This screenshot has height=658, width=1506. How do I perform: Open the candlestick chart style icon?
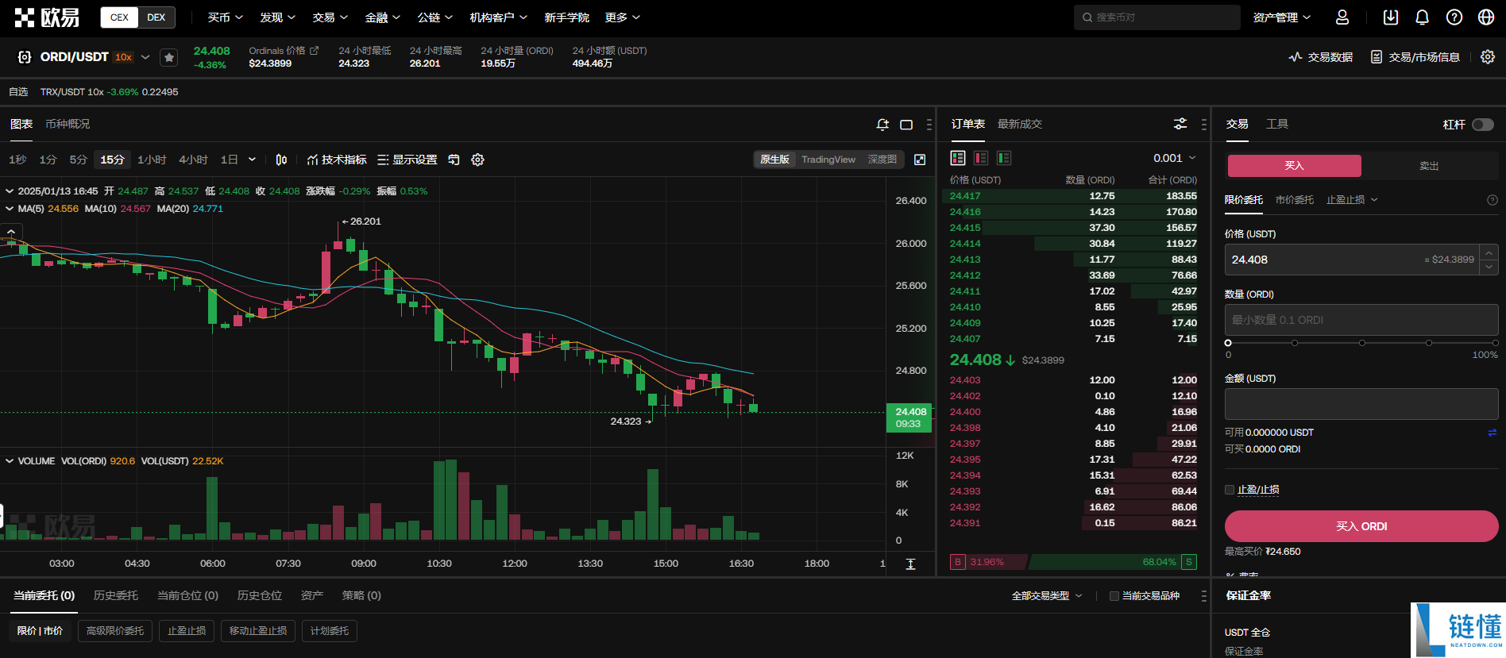tap(281, 160)
